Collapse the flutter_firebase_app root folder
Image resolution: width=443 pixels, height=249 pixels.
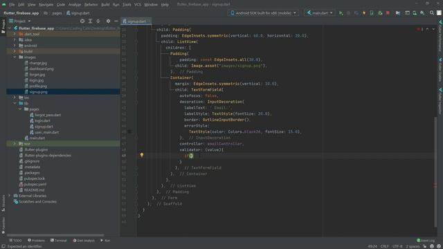tap(10, 28)
